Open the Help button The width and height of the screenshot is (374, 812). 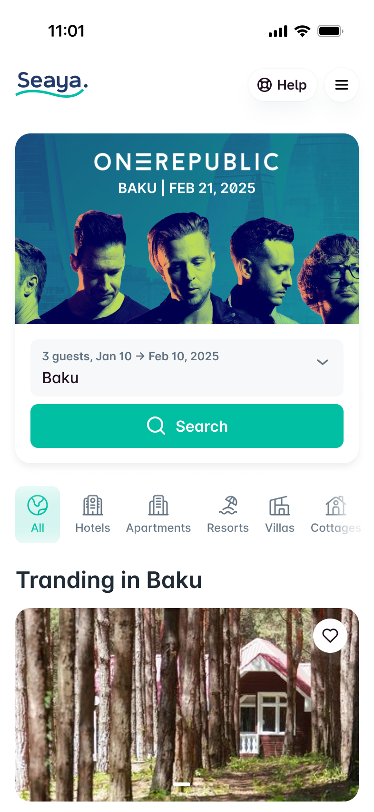tap(283, 85)
